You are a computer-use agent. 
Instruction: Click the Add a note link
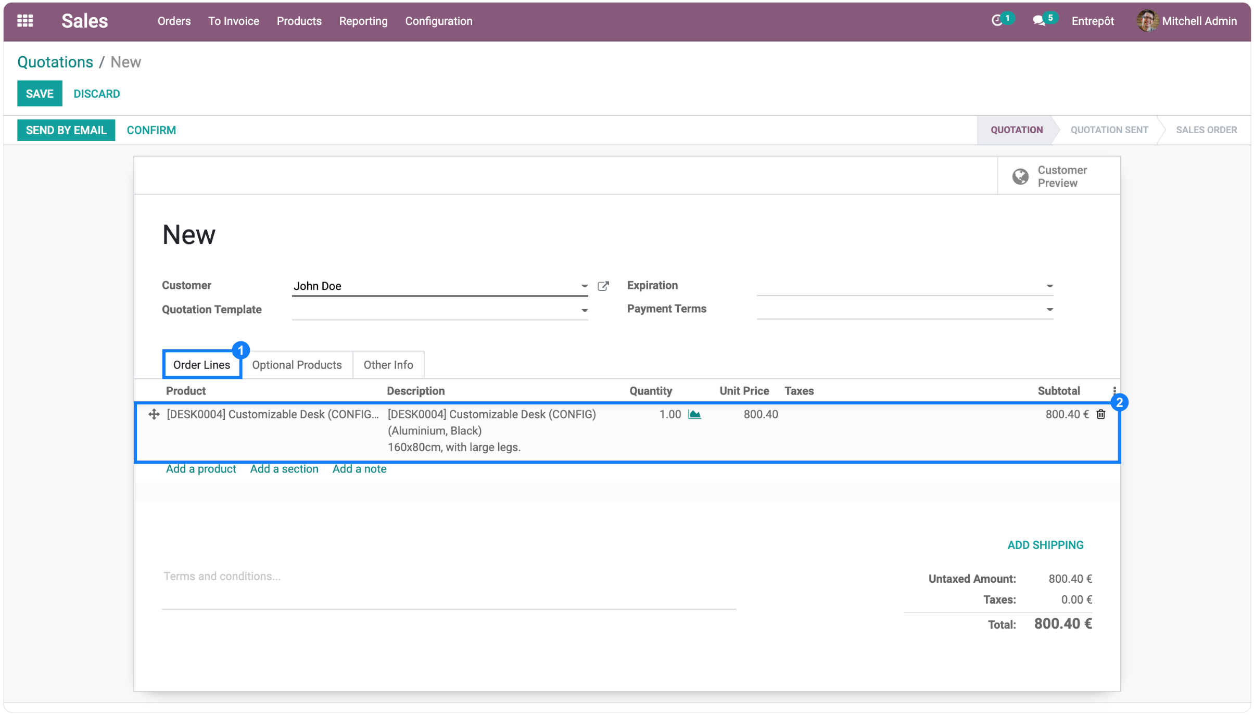tap(360, 469)
